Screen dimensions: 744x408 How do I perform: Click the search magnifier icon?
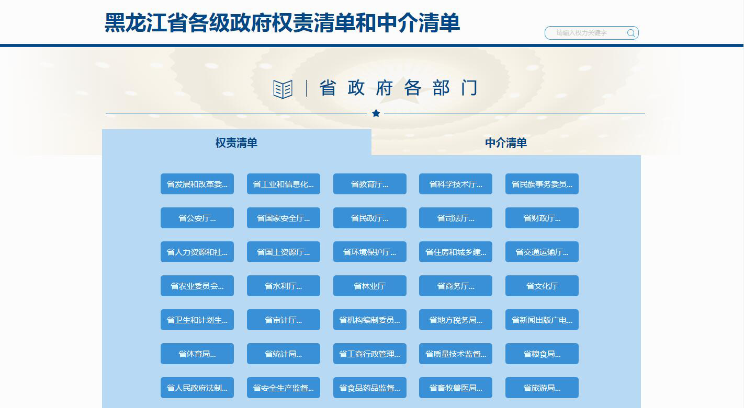[631, 33]
